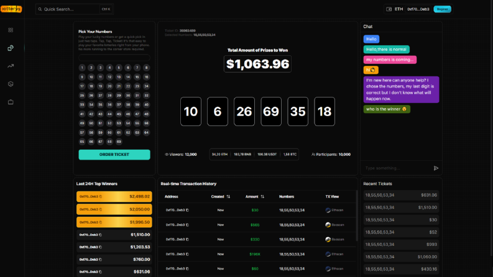Select lottery number 10
The image size is (493, 277).
91,77
